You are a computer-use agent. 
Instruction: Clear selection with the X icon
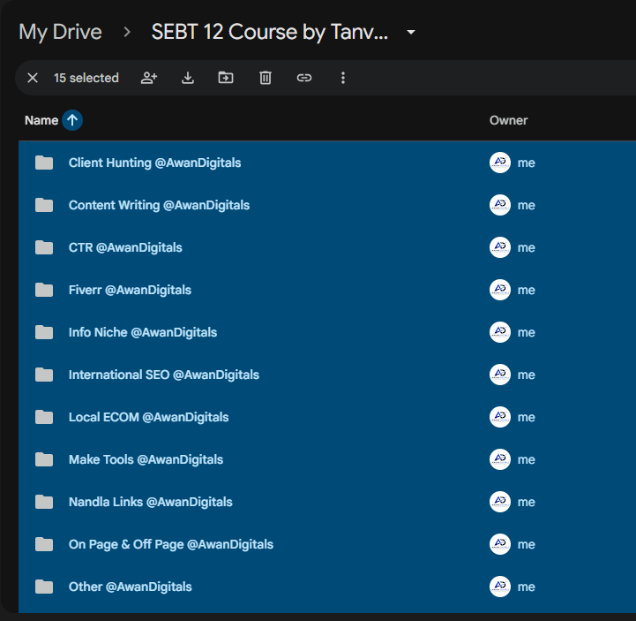pyautogui.click(x=33, y=78)
